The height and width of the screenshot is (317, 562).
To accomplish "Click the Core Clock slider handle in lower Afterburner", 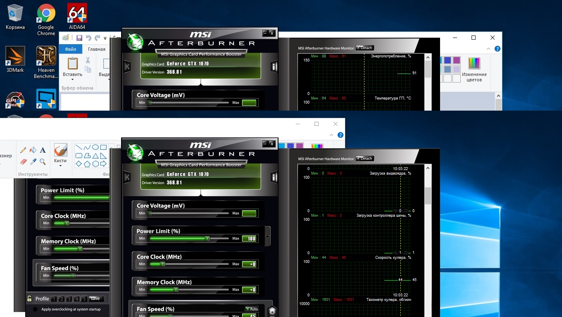I will click(163, 264).
